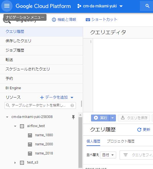Expand the test_s3 dataset
Viewport: 153px width, 169px height.
pyautogui.click(x=15, y=163)
